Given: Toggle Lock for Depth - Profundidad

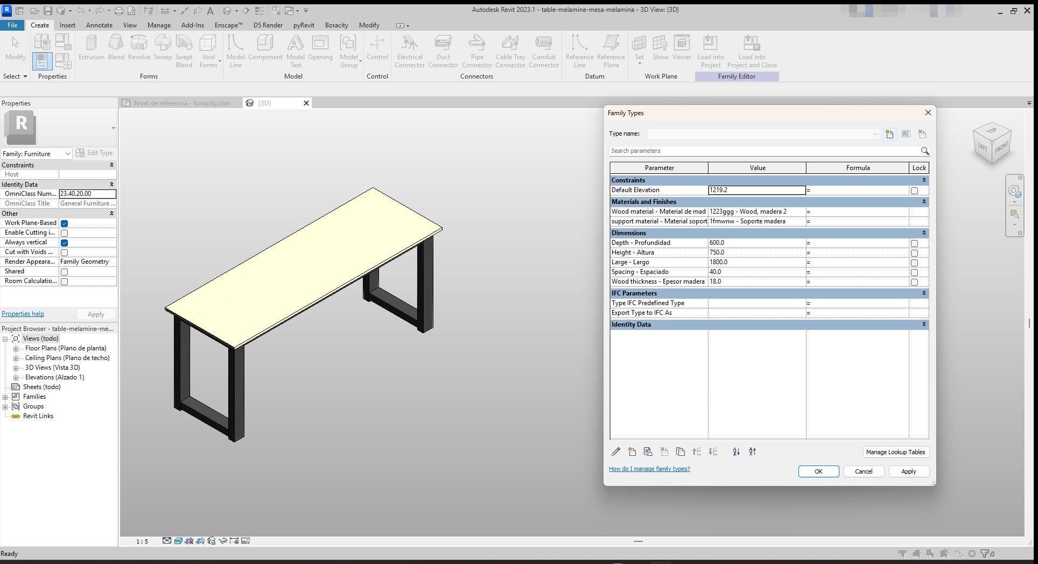Looking at the screenshot, I should 914,243.
